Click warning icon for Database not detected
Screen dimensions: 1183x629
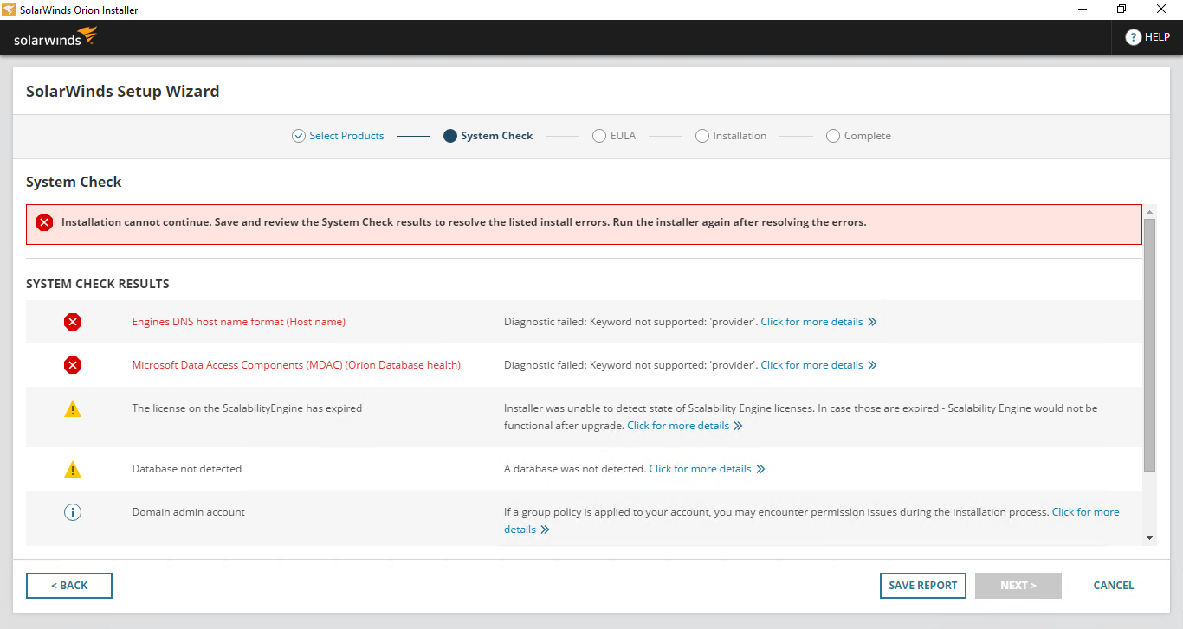[73, 469]
